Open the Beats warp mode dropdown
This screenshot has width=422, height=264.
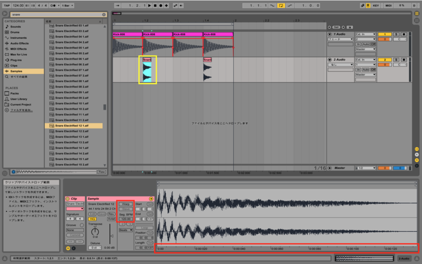pyautogui.click(x=126, y=230)
